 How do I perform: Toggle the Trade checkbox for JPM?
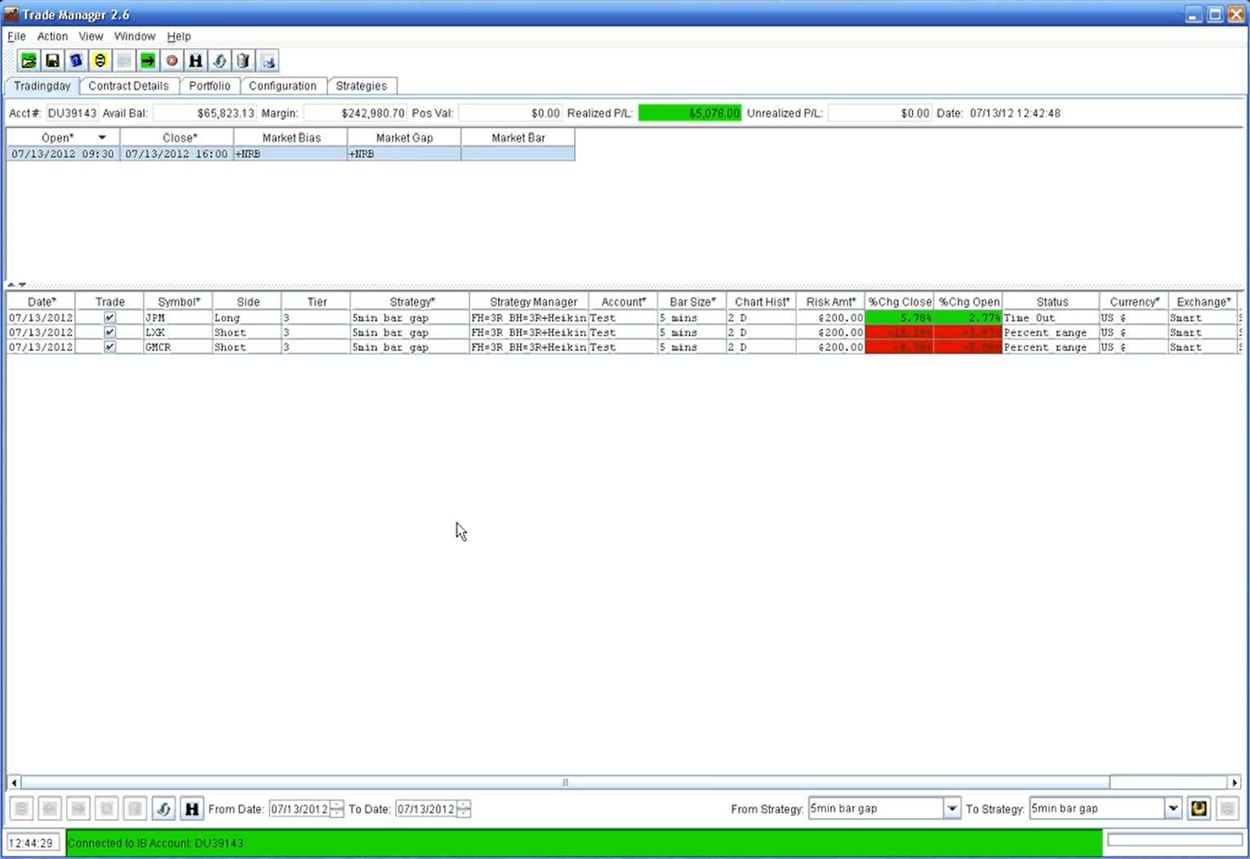pyautogui.click(x=109, y=317)
